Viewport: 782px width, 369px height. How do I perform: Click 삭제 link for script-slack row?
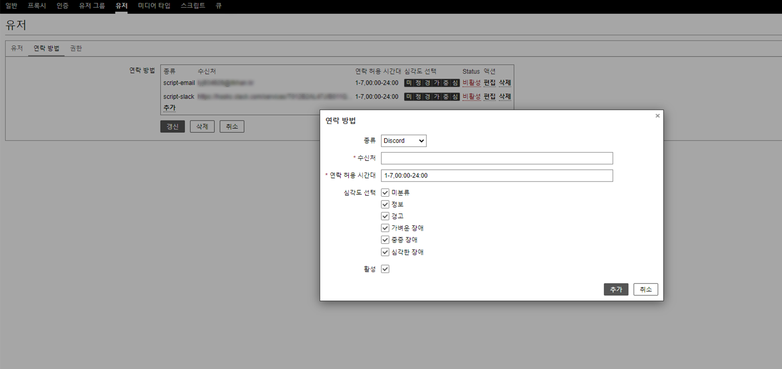point(504,97)
